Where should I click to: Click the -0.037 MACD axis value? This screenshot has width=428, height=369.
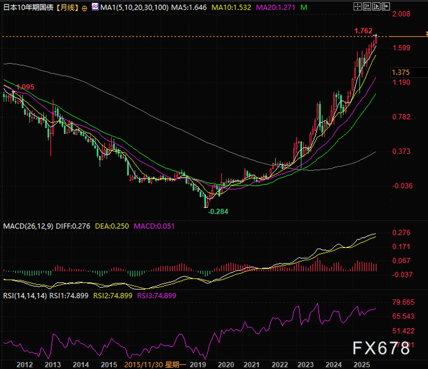(402, 275)
